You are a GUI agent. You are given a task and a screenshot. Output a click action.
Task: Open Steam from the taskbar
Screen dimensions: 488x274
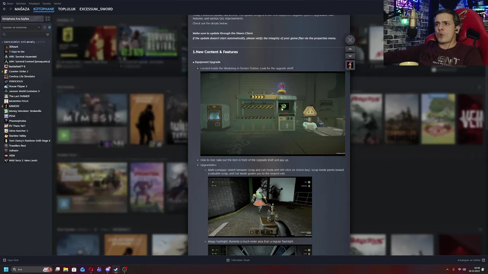pyautogui.click(x=116, y=269)
